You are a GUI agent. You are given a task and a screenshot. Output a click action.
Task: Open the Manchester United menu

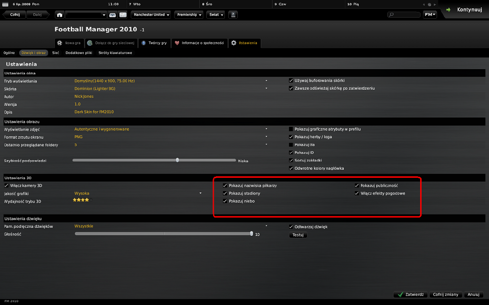click(151, 15)
